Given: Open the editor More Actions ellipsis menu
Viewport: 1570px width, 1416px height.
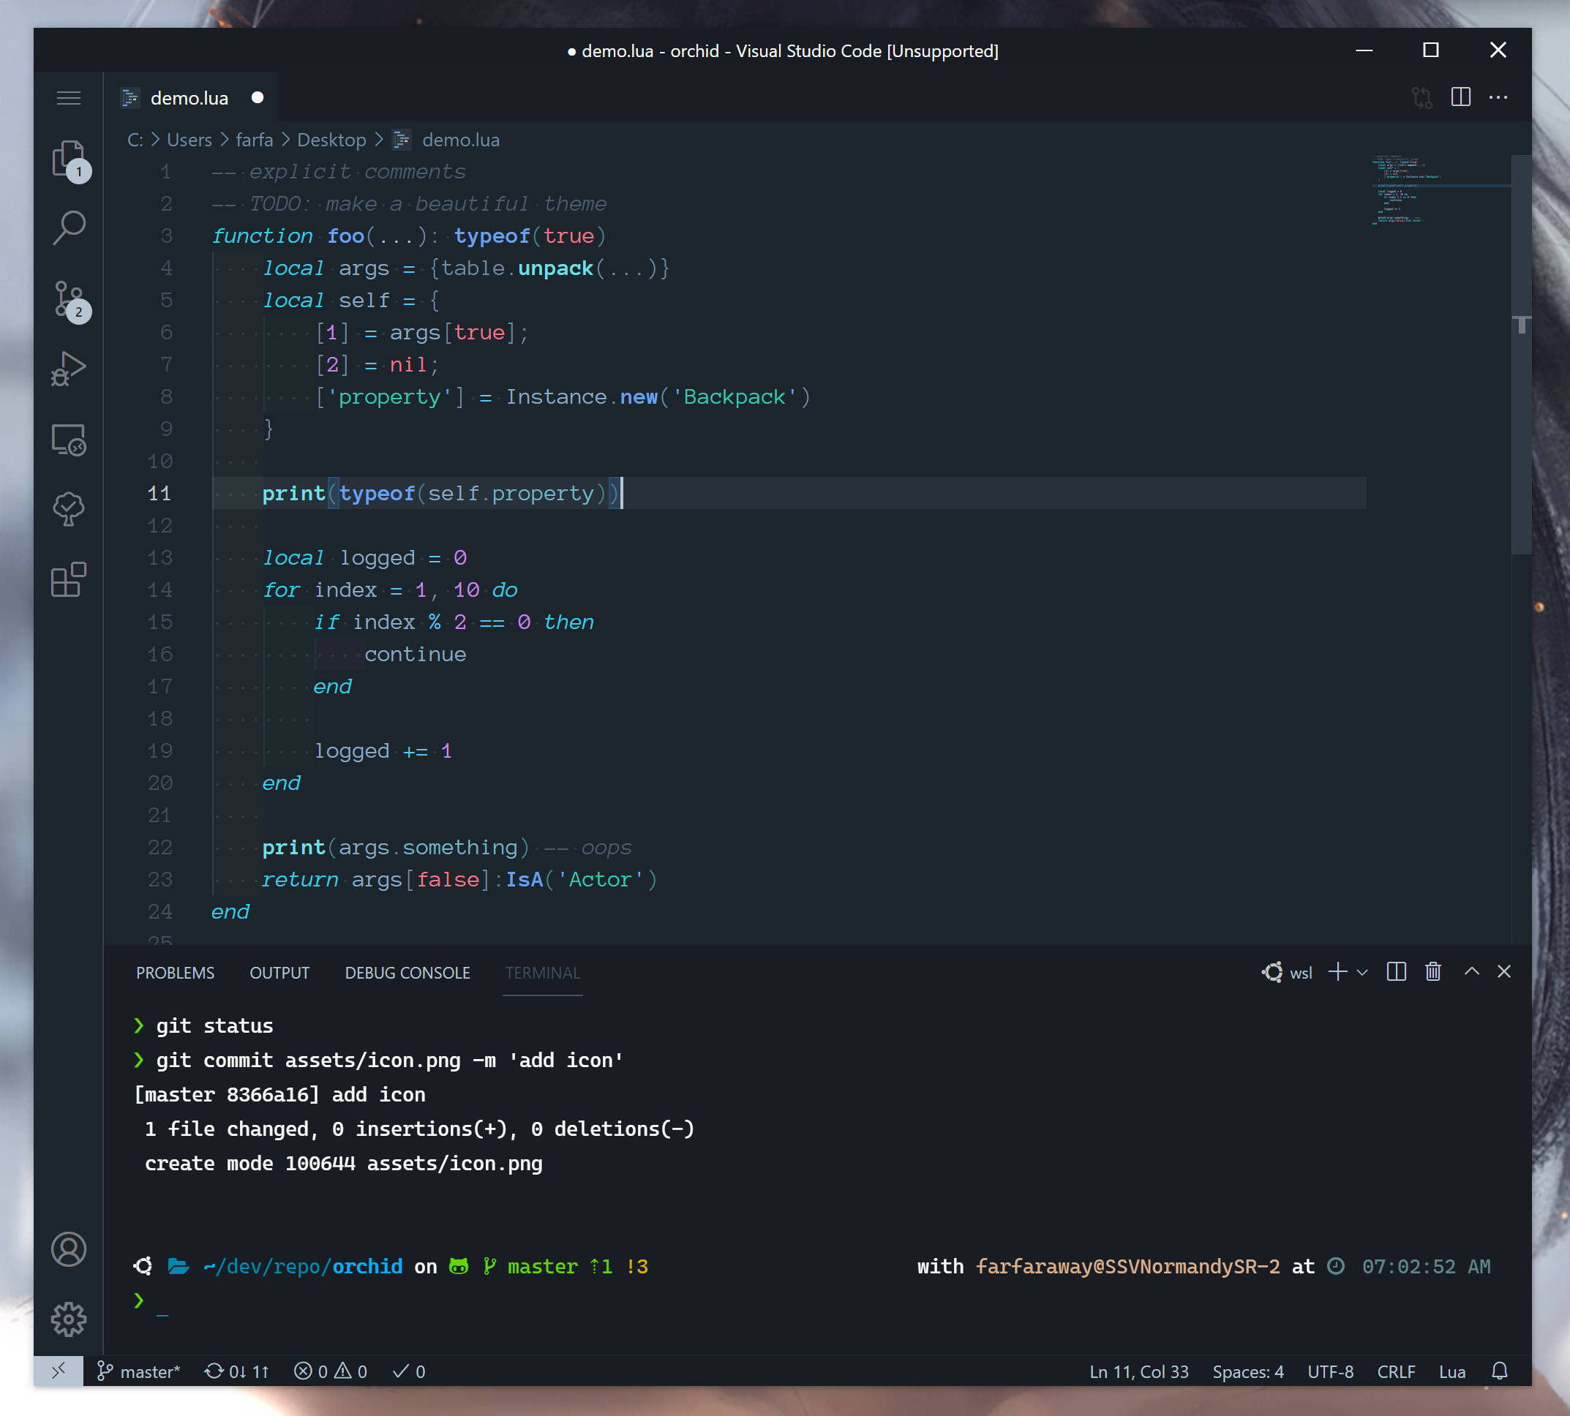Looking at the screenshot, I should click(1498, 97).
